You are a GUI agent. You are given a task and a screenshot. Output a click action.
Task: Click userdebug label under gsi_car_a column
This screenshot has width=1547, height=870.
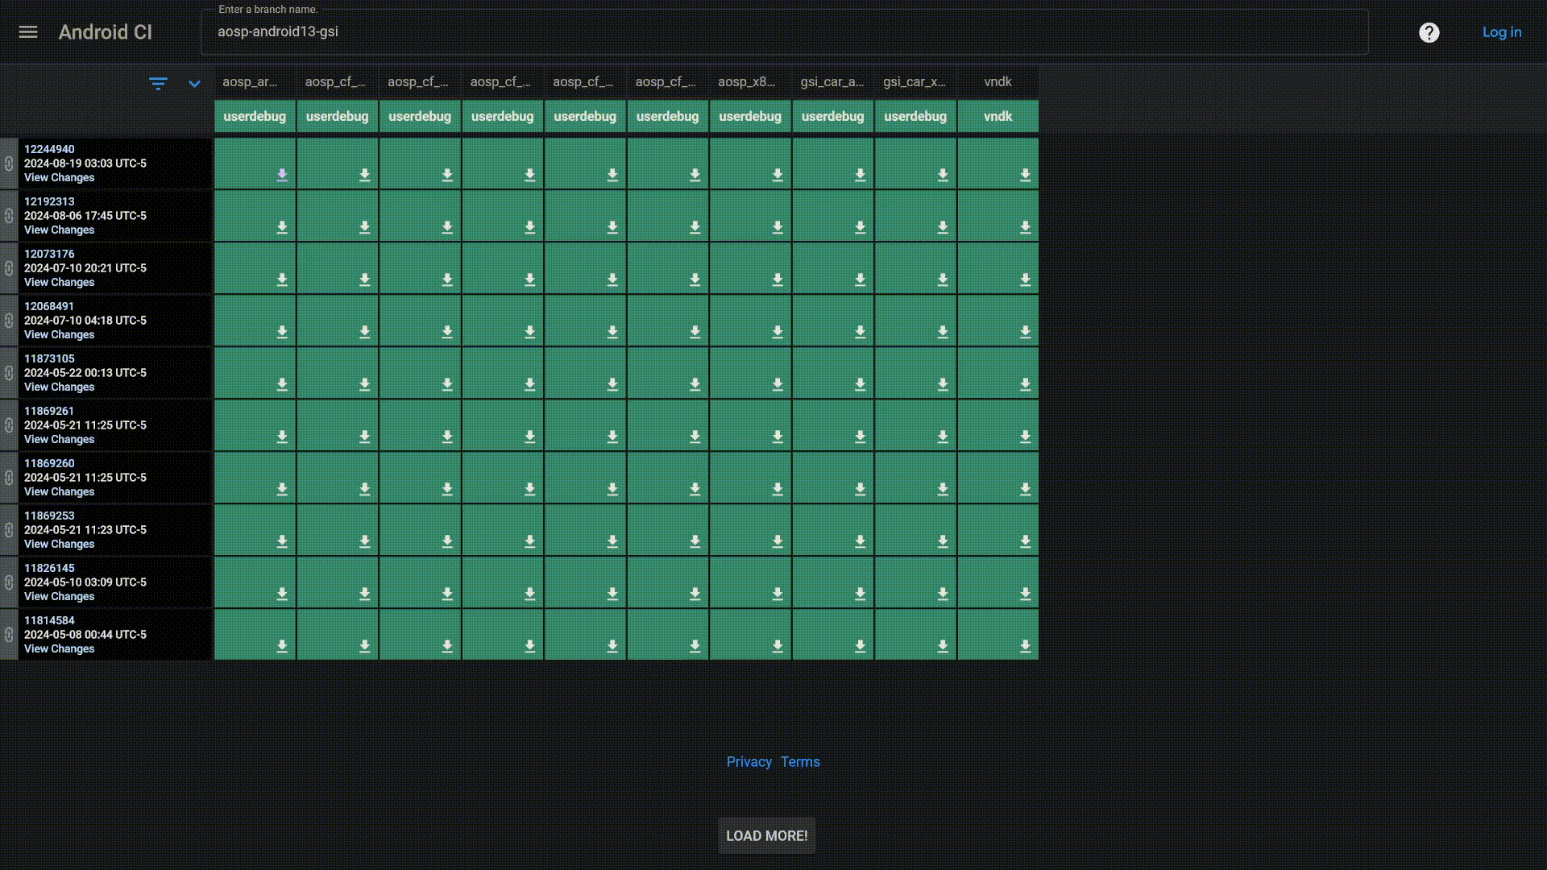(832, 116)
